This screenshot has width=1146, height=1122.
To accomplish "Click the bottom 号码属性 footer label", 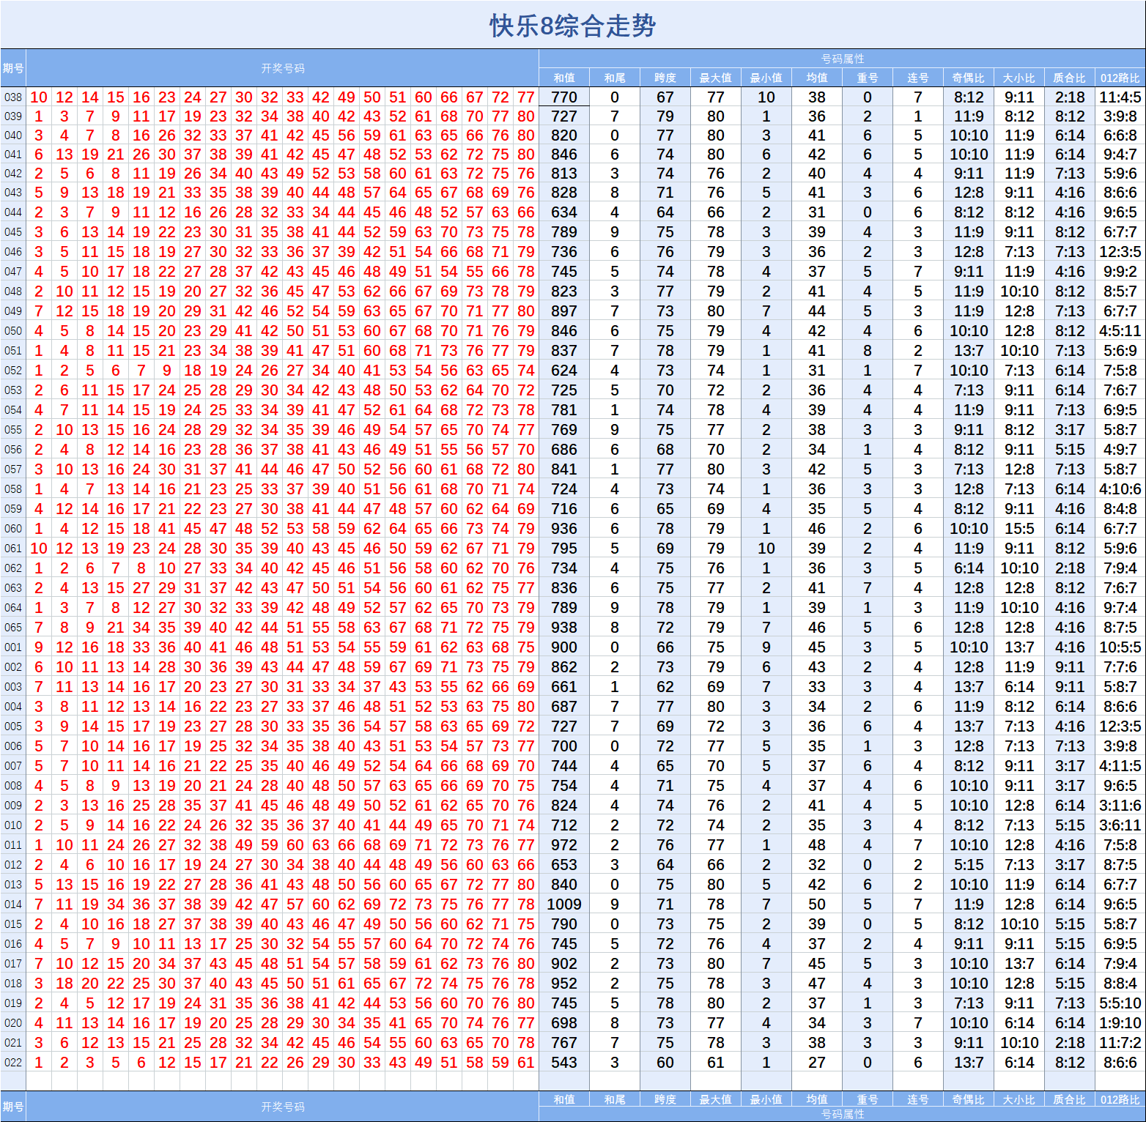I will click(843, 1114).
